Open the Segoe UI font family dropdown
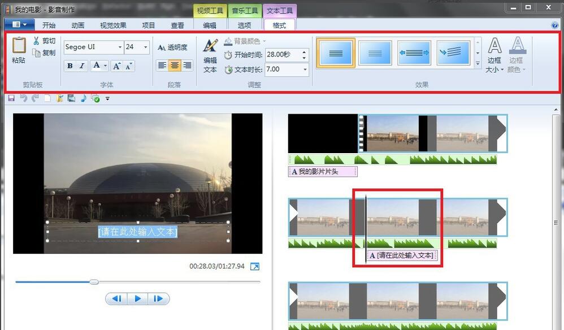This screenshot has width=564, height=330. tap(120, 47)
